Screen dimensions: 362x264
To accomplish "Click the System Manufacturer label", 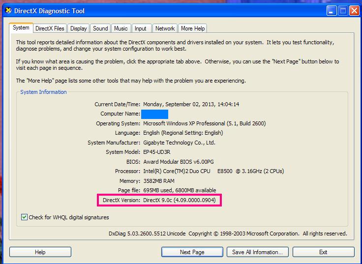I will pos(114,143).
